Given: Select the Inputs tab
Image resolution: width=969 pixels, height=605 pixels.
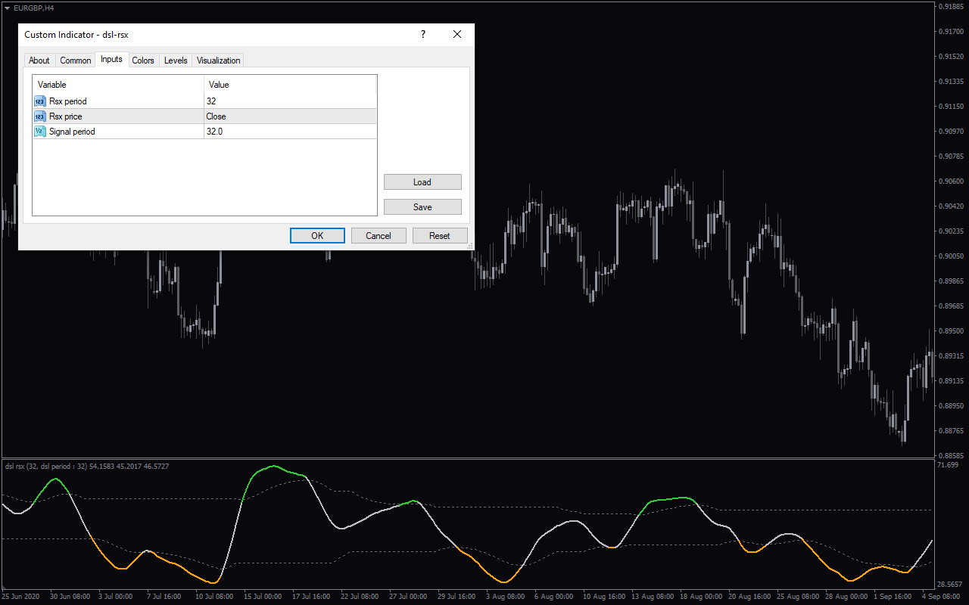Looking at the screenshot, I should [x=111, y=59].
